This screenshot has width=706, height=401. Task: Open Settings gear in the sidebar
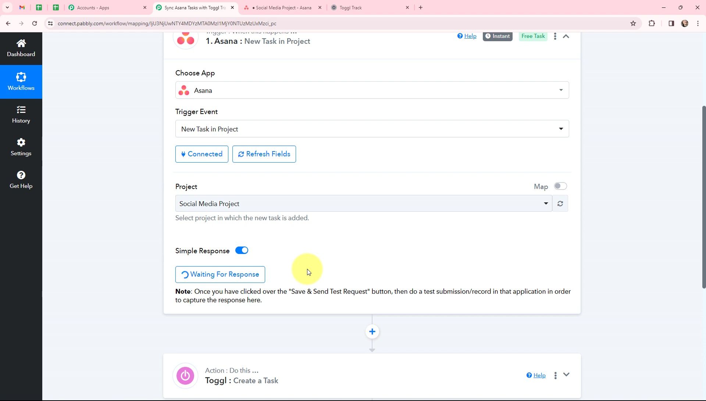pos(21,147)
